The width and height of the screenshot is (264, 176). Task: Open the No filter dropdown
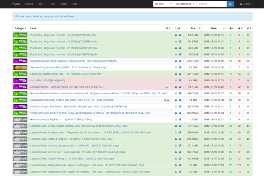pyautogui.click(x=163, y=4)
